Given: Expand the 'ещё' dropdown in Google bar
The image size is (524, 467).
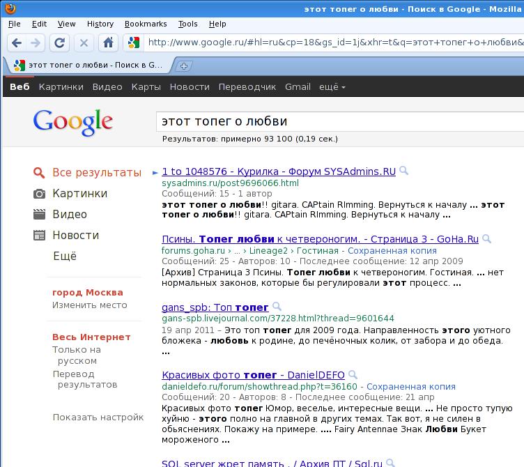Looking at the screenshot, I should click(x=332, y=87).
